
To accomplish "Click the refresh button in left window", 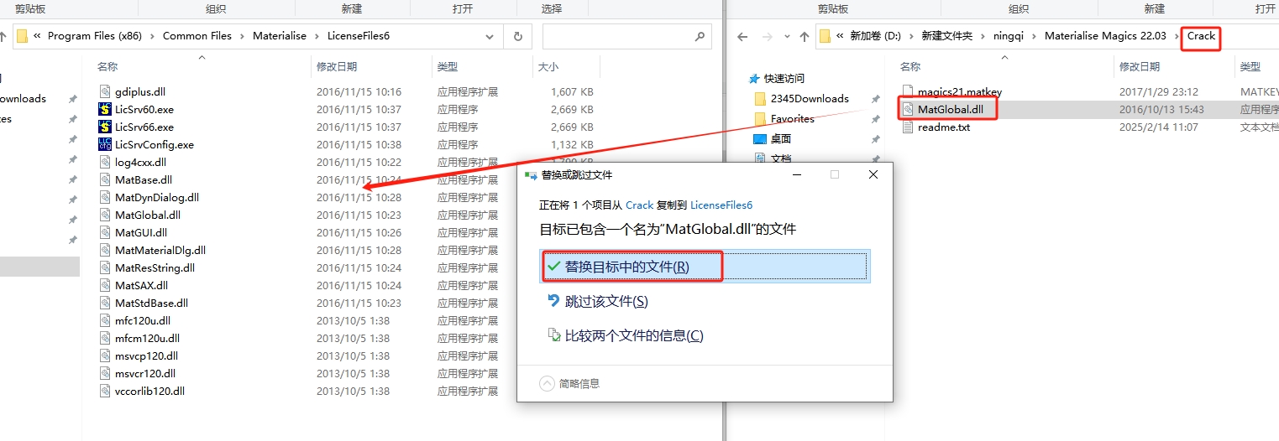I will [517, 37].
